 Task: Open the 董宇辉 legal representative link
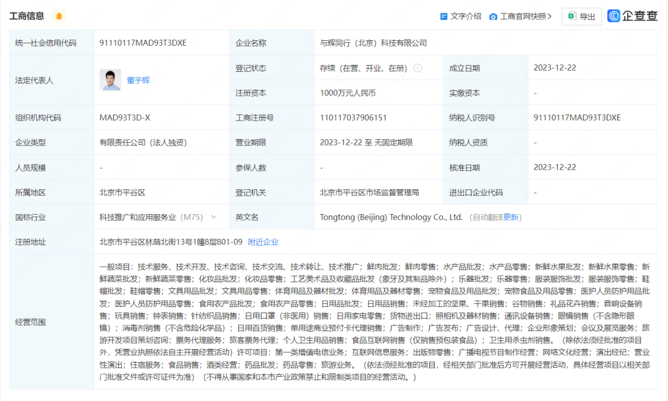point(139,80)
